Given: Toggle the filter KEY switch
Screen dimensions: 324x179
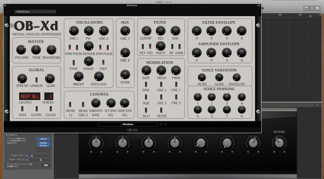Looking at the screenshot, I should coord(143,46).
